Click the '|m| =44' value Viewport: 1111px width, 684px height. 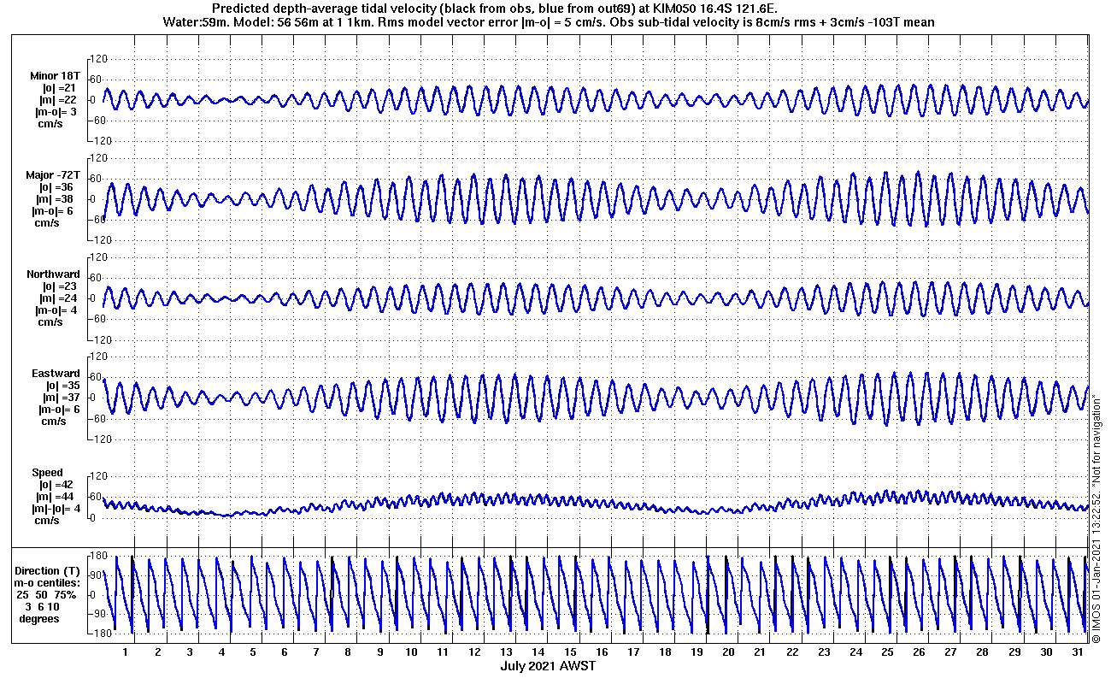pos(56,496)
